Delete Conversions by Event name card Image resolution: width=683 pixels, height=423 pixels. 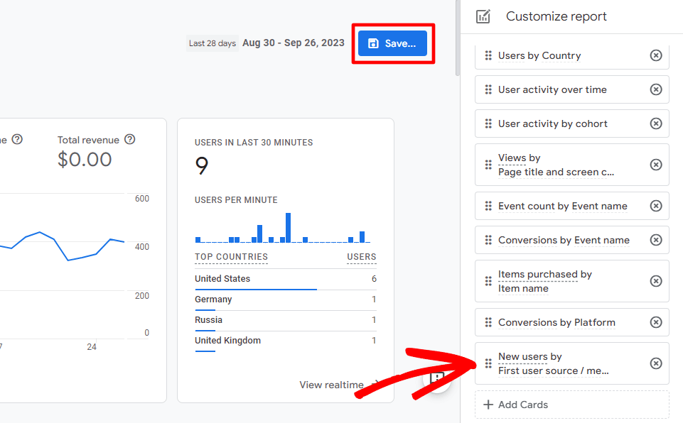coord(656,240)
